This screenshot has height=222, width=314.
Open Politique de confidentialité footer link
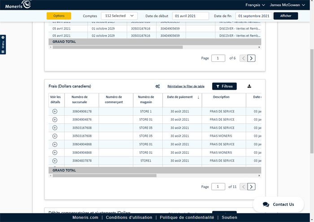(187, 218)
